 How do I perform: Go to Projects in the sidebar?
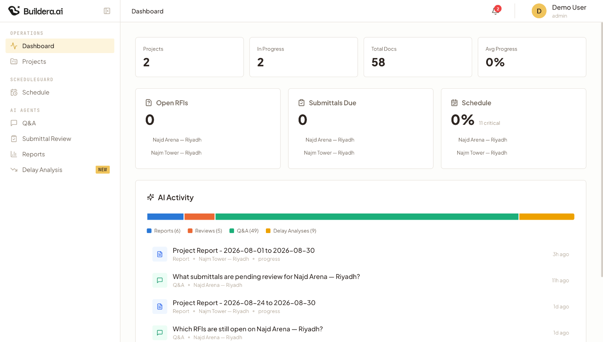(x=60, y=61)
